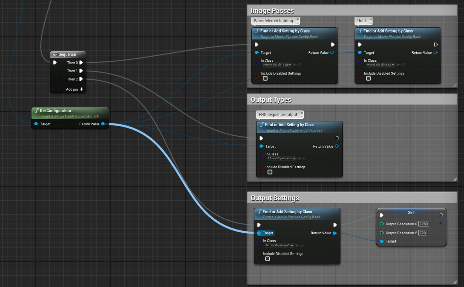The width and height of the screenshot is (464, 287).
Task: Toggle Include Disabled Settings in PNG Sequence output node
Action: tap(270, 172)
